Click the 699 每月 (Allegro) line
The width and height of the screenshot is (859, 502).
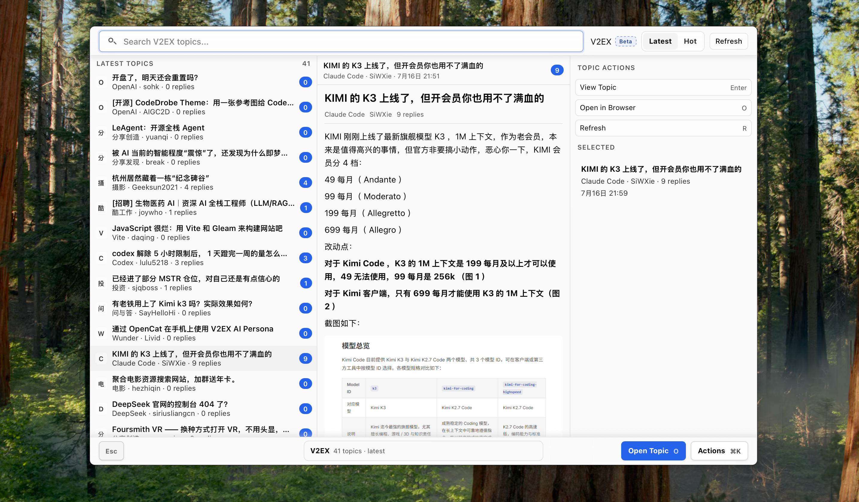(363, 230)
